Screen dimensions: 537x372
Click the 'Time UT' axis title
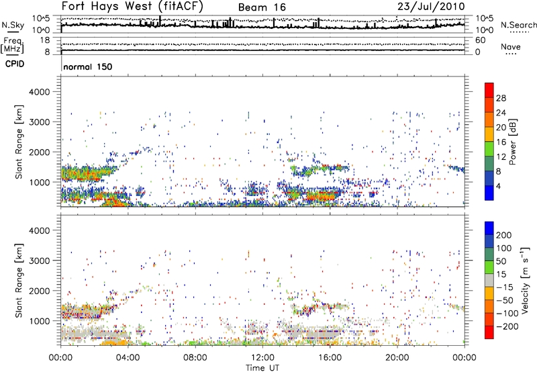(x=262, y=368)
